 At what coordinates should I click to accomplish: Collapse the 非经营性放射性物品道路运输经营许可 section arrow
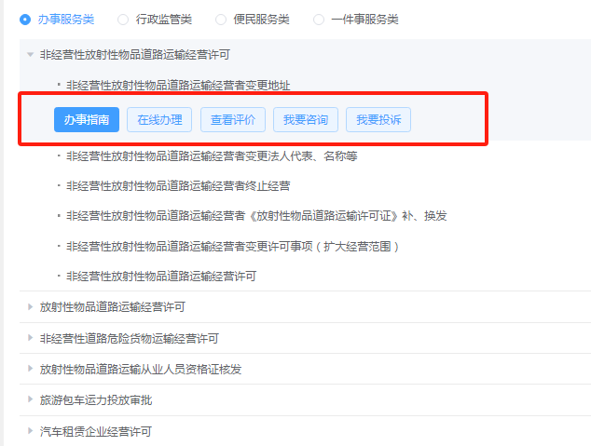point(31,56)
